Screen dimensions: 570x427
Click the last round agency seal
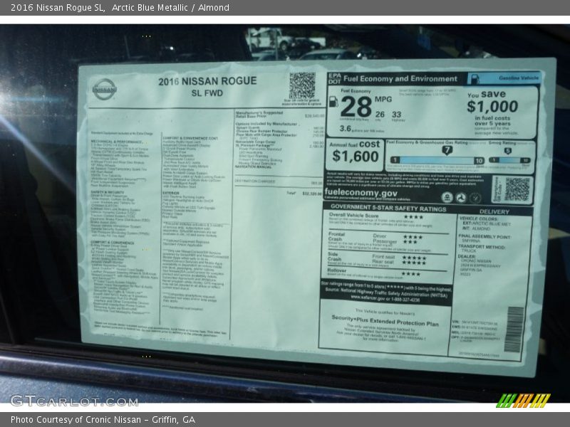(475, 198)
